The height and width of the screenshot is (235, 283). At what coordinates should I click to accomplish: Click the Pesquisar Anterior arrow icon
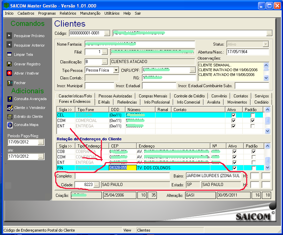click(x=9, y=45)
